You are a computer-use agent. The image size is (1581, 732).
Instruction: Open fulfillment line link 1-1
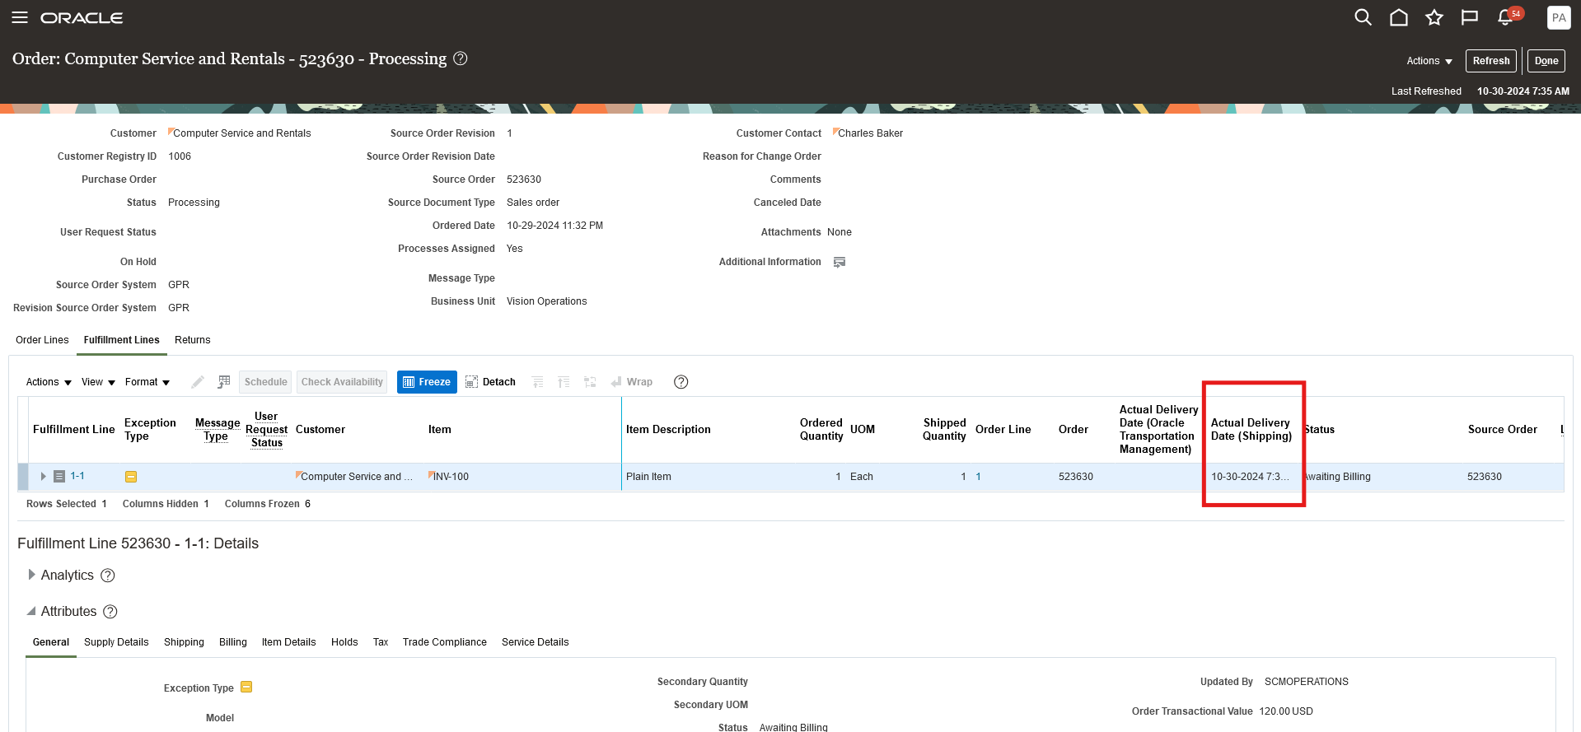click(77, 476)
